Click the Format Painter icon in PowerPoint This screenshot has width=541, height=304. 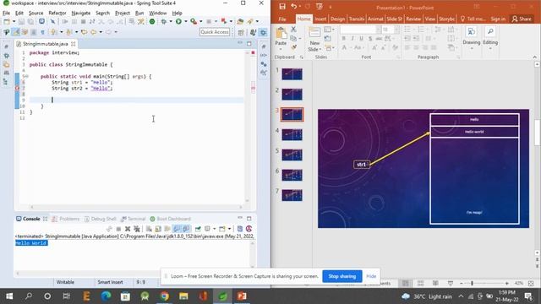pos(293,47)
